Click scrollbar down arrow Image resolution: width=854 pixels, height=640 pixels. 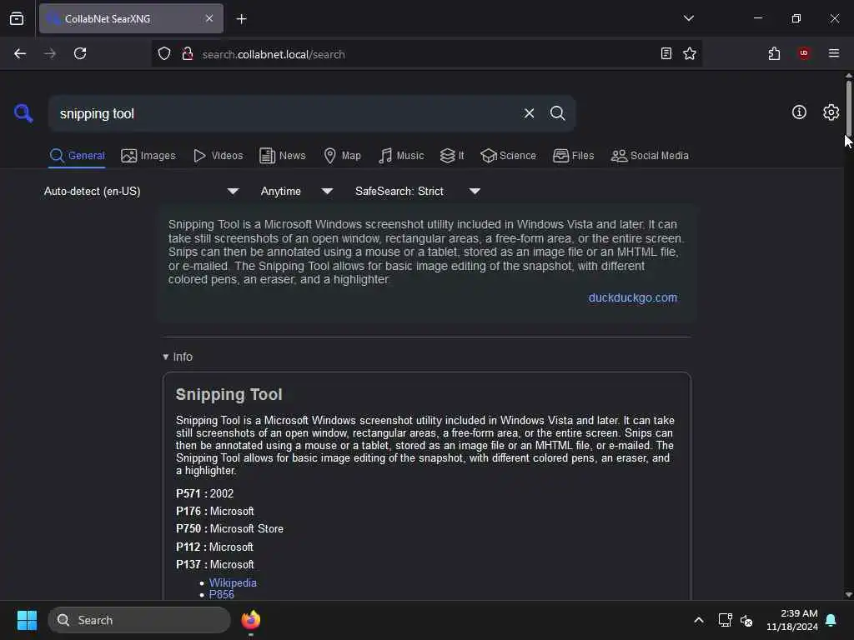848,595
